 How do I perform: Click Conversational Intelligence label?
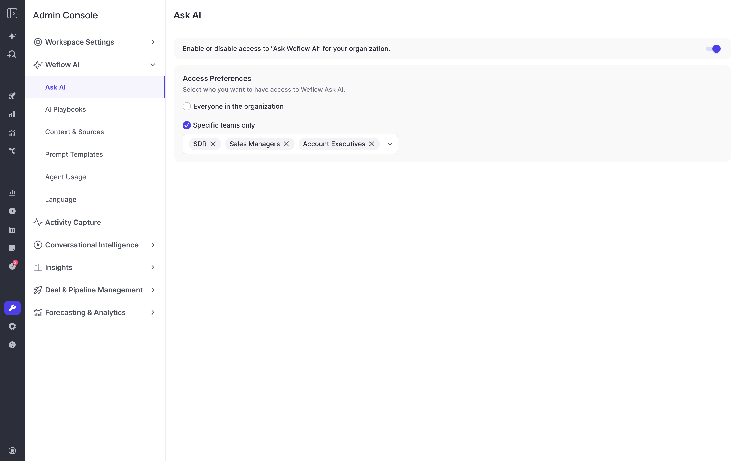tap(92, 245)
